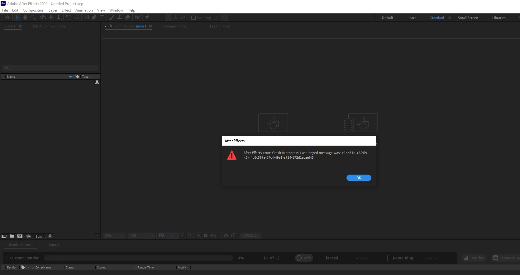Screen dimensions: 520x275
Task: Select the Pan camera tool
Action: 51,17
